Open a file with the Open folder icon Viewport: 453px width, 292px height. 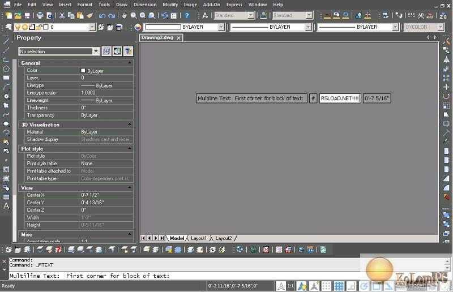click(18, 15)
